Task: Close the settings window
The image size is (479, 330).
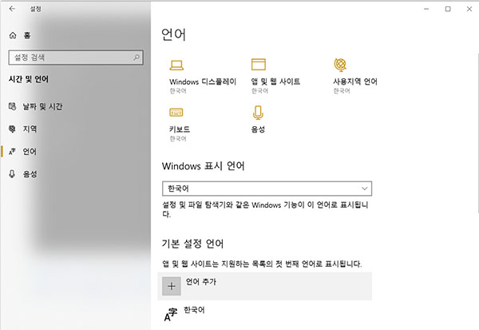Action: click(x=469, y=9)
